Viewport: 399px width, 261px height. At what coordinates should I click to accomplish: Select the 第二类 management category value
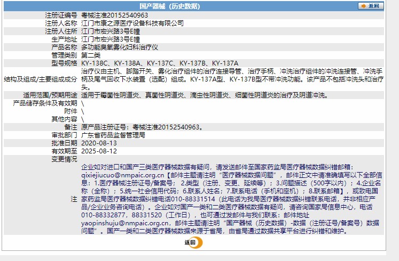coord(91,55)
